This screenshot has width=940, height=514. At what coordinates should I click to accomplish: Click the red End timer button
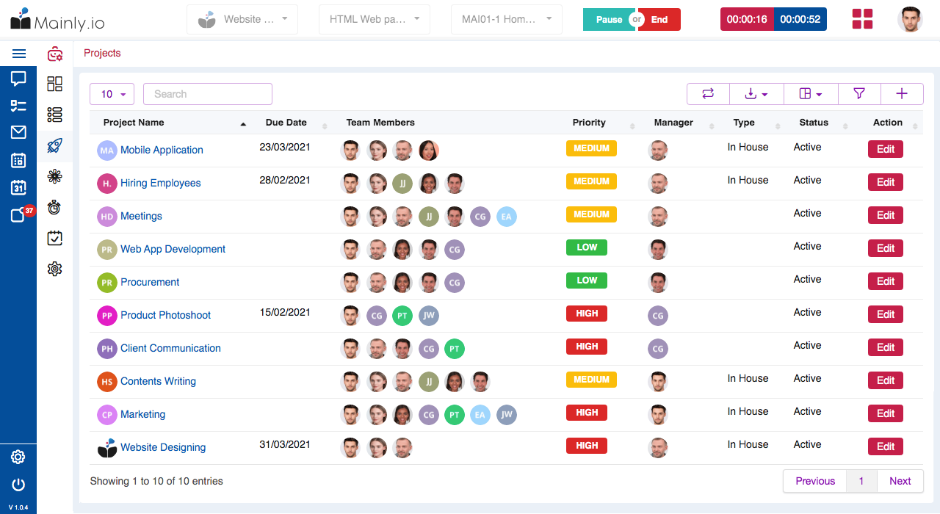point(659,20)
